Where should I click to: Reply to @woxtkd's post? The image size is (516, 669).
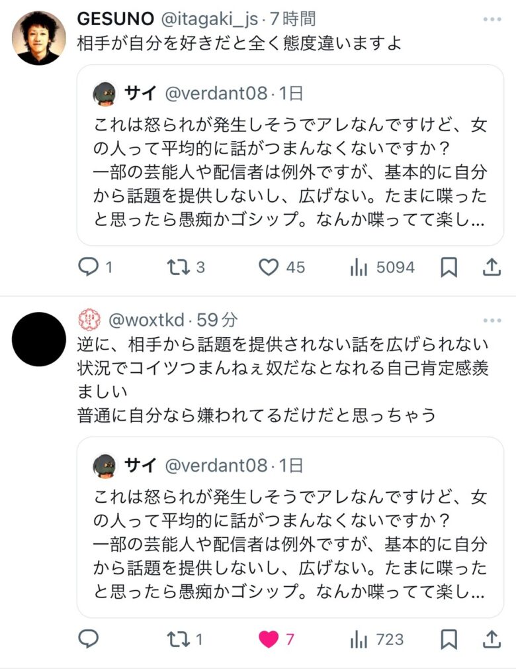coord(89,639)
